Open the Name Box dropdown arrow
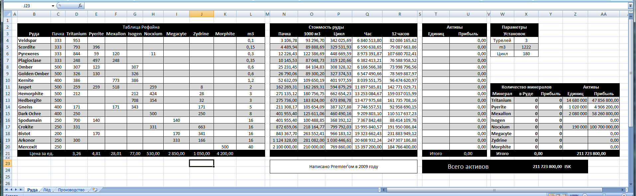The image size is (636, 196). (53, 6)
